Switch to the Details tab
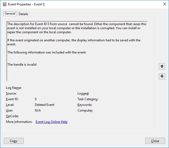 pos(23,14)
